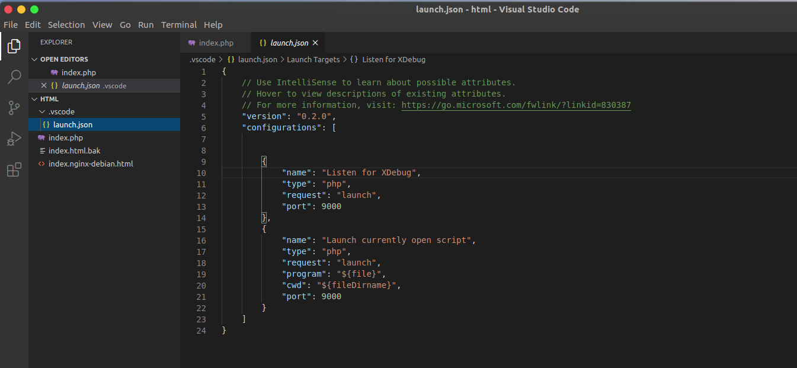
Task: Select index.php under Open Editors
Action: [104, 72]
